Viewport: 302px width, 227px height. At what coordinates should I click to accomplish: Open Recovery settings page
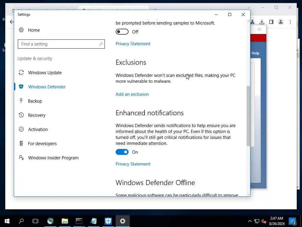[37, 115]
